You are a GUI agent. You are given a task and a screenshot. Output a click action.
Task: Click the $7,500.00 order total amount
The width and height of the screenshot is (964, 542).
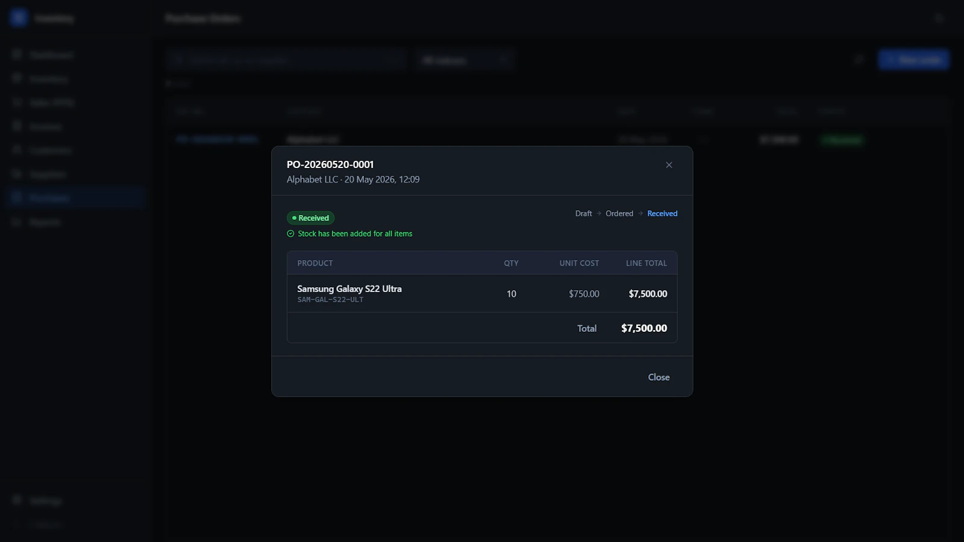point(644,328)
